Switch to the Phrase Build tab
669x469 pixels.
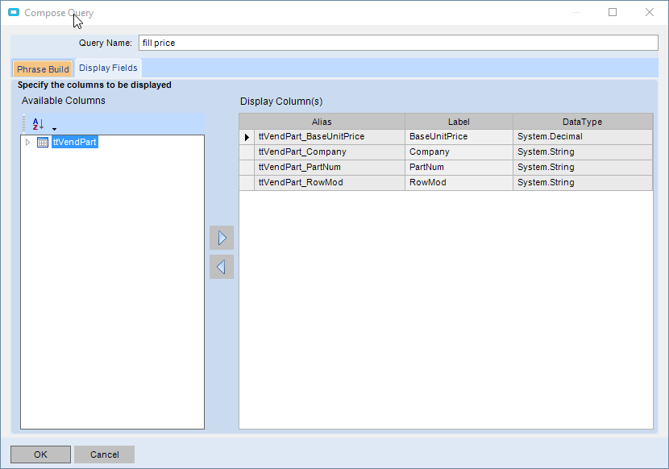pos(43,69)
